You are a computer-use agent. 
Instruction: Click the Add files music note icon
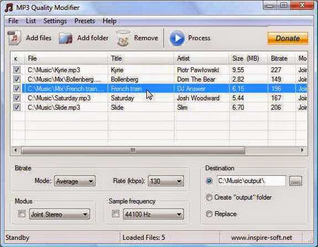tap(14, 38)
